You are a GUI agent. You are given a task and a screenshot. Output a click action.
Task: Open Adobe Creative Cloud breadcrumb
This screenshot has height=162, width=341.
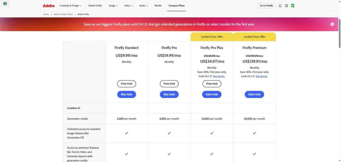point(63,14)
